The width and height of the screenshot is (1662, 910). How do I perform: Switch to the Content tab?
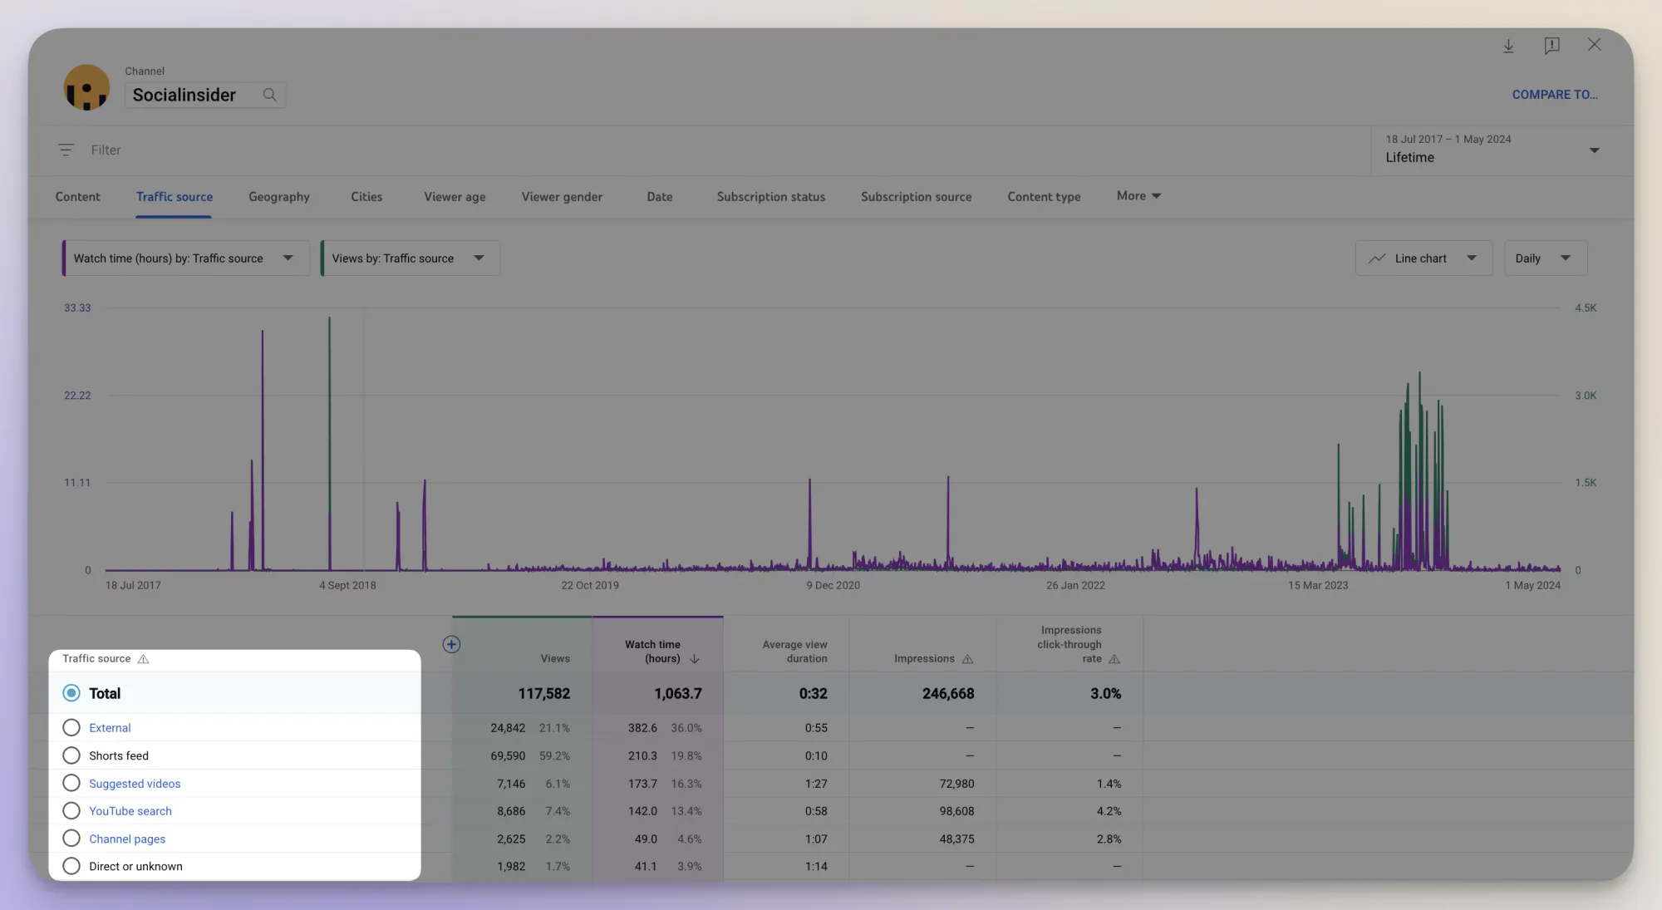click(x=77, y=197)
